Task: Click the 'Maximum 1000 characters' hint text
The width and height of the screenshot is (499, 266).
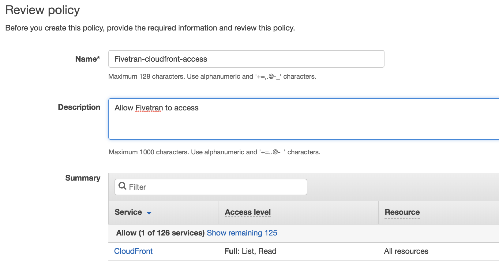Action: (x=214, y=152)
